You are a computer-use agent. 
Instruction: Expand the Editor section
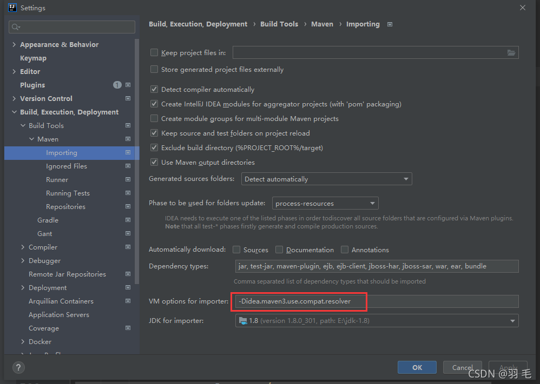(14, 71)
